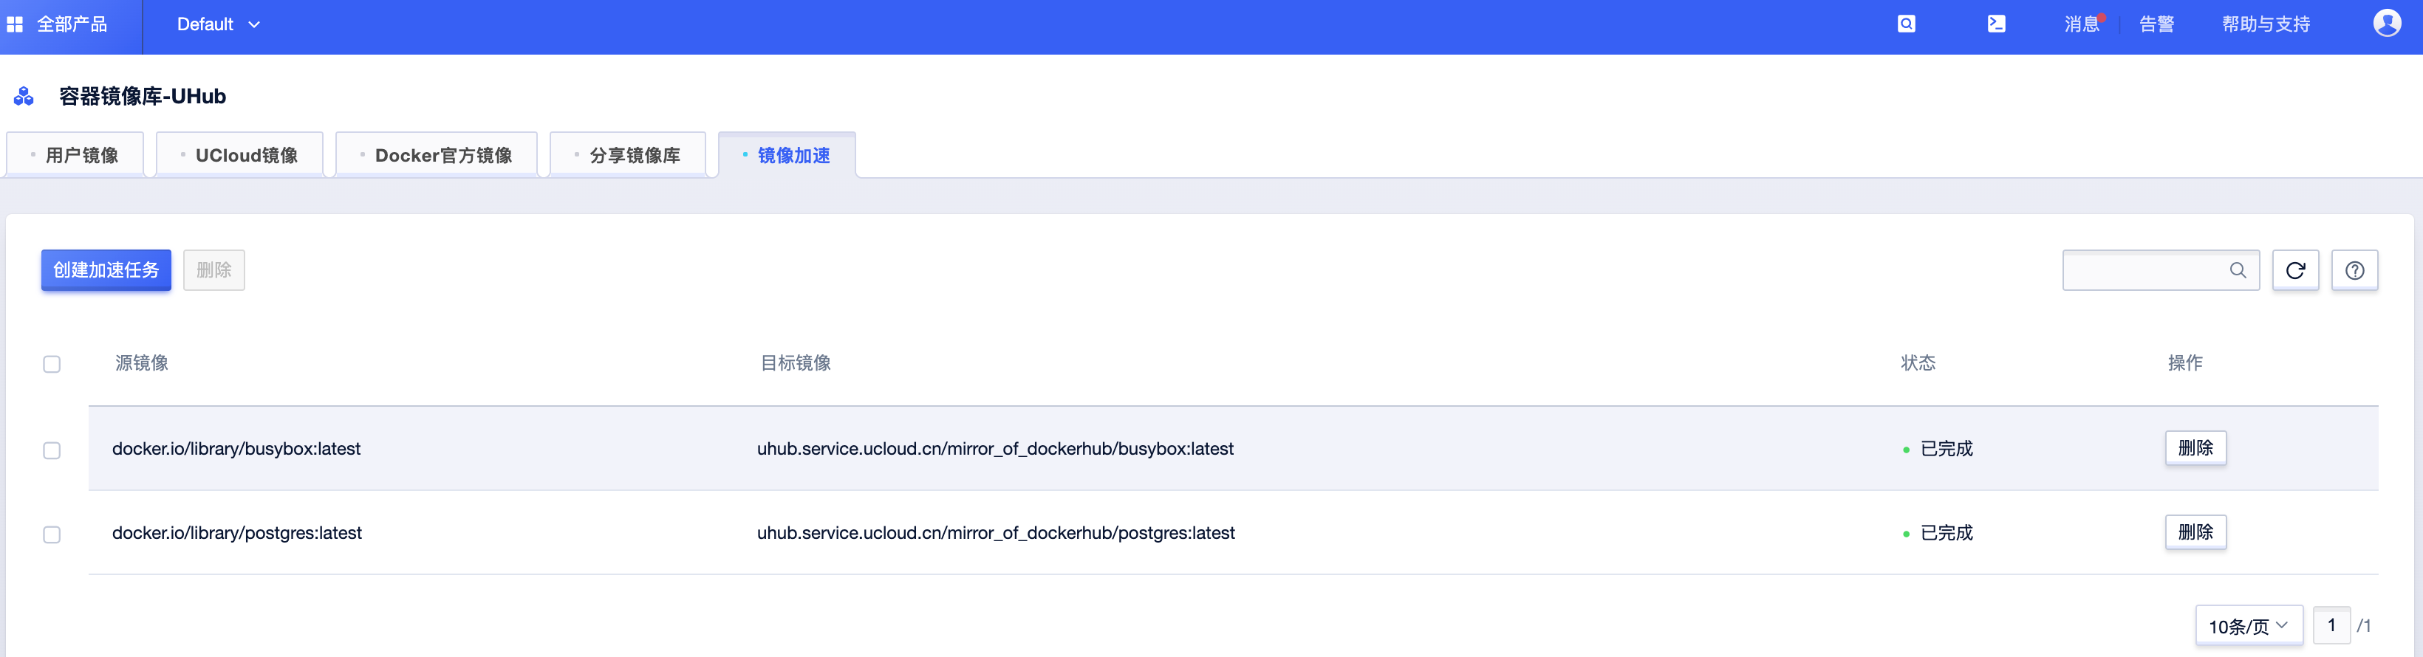Click the 创建加速任务 button
This screenshot has height=657, width=2423.
coord(106,269)
